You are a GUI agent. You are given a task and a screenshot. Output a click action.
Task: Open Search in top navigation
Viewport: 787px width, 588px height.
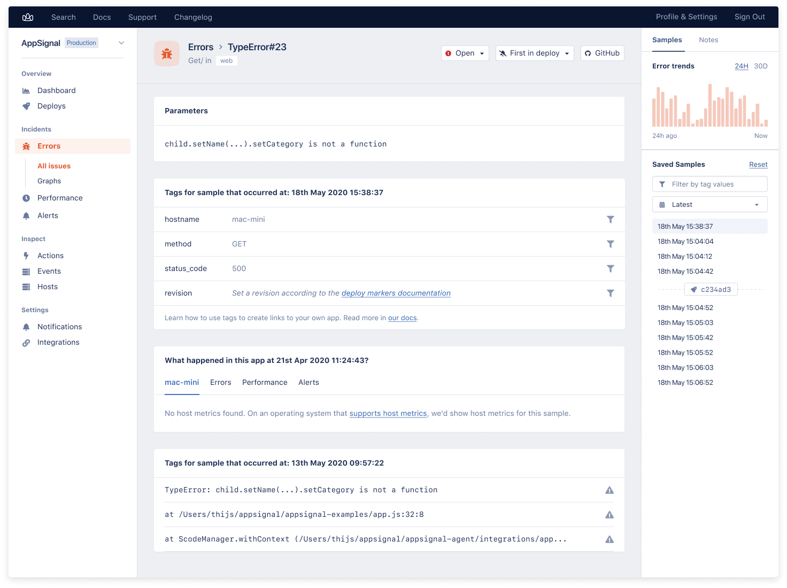pos(64,17)
